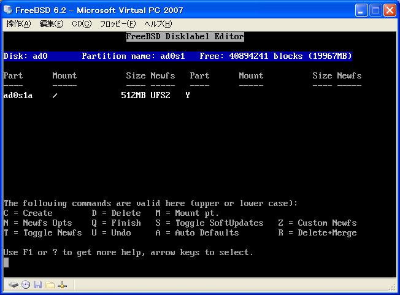This screenshot has height=295, width=400.
Task: Click 'Q = Finish' command text
Action: 117,223
